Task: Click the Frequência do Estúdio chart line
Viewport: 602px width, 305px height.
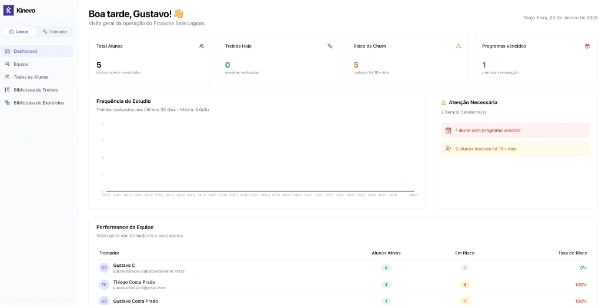Action: 260,191
